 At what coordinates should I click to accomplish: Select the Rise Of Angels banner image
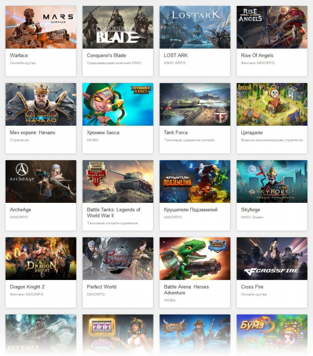(272, 27)
